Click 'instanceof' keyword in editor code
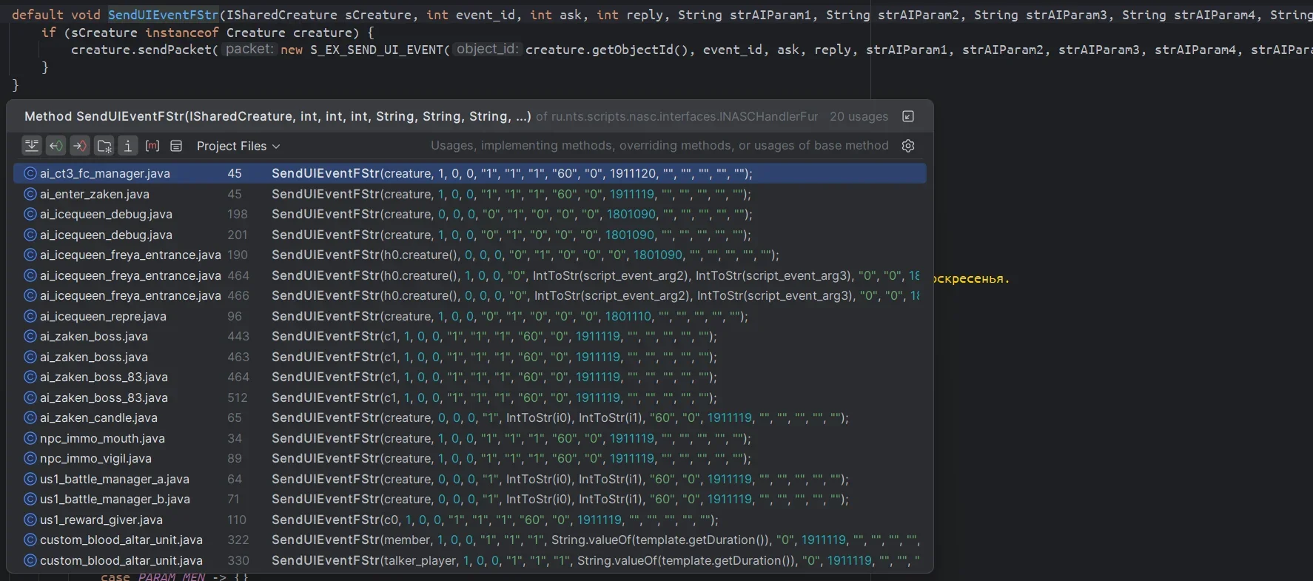The height and width of the screenshot is (581, 1313). click(181, 33)
